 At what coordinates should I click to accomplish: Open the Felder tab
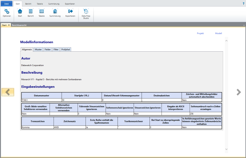[48, 49]
